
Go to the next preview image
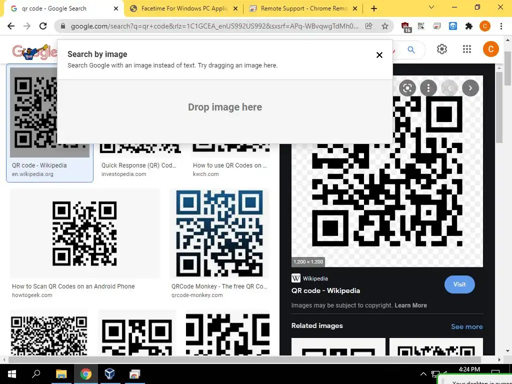tap(470, 88)
